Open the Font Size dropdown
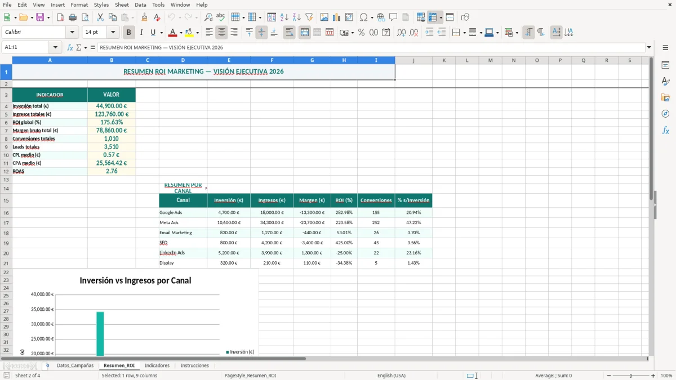 113,33
